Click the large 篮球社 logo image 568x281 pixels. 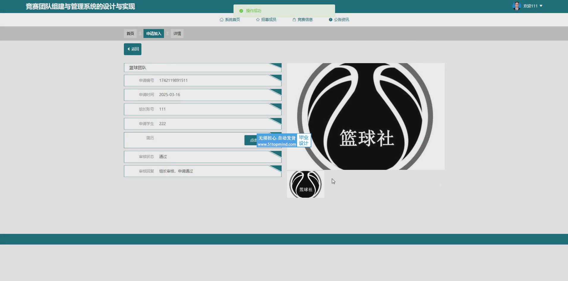pyautogui.click(x=365, y=116)
